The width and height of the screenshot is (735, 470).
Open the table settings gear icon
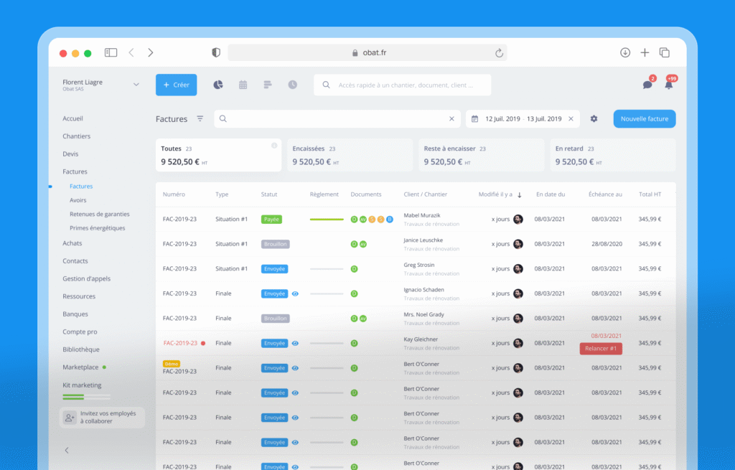594,119
